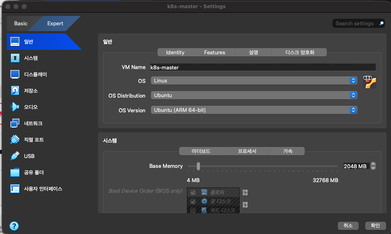Open the USB settings icon
The width and height of the screenshot is (391, 234).
tap(15, 156)
